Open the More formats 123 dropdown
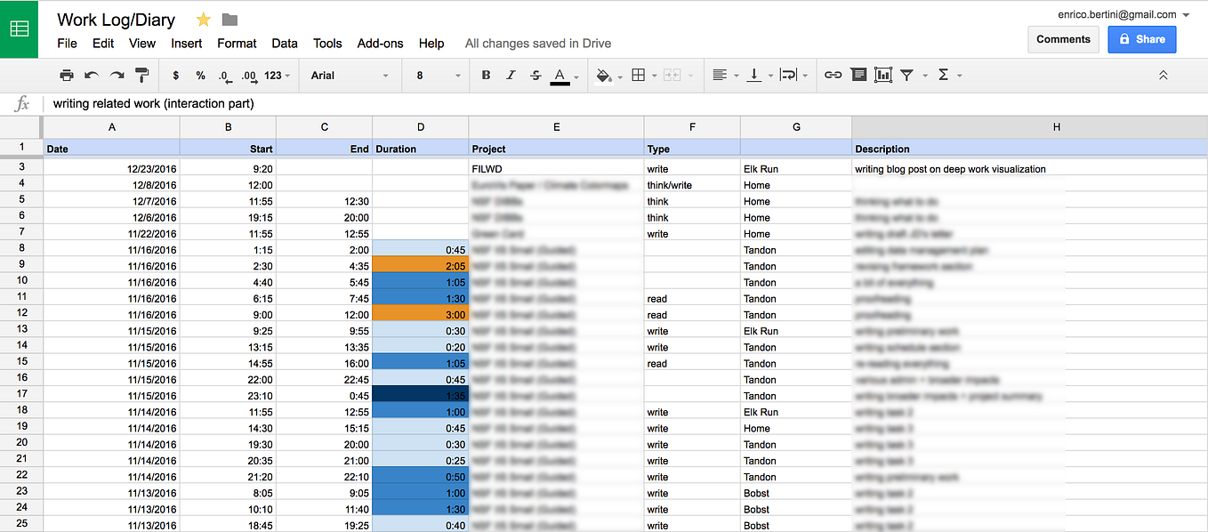This screenshot has height=532, width=1208. tap(274, 76)
